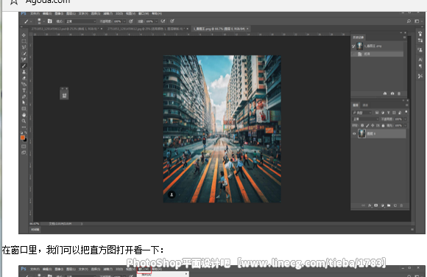The width and height of the screenshot is (427, 277).
Task: Create new fill or adjustment layer
Action: (382, 206)
